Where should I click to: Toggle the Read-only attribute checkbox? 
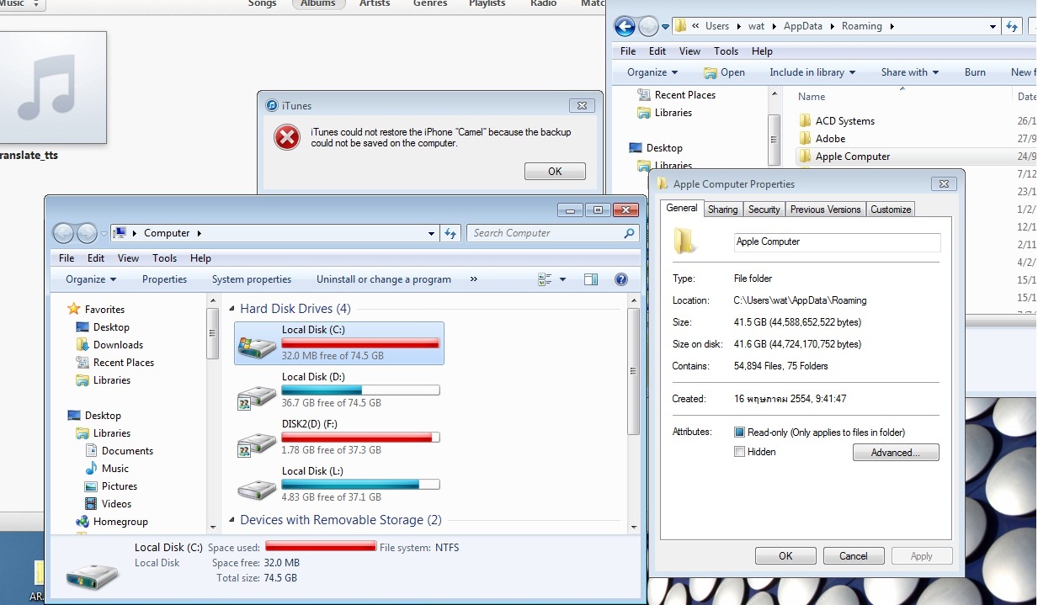[x=740, y=433]
